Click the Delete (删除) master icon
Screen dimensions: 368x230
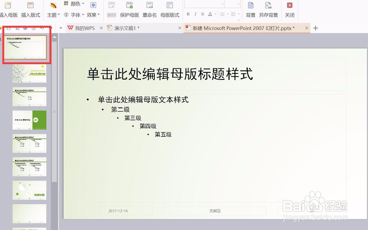click(x=112, y=6)
